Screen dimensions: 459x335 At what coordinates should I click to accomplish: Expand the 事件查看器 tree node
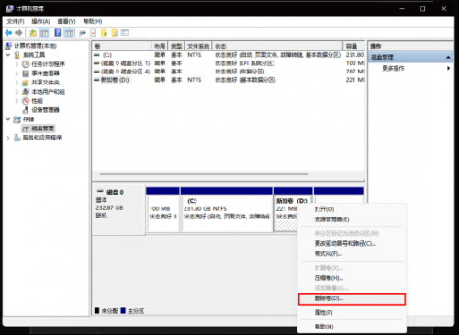[17, 73]
